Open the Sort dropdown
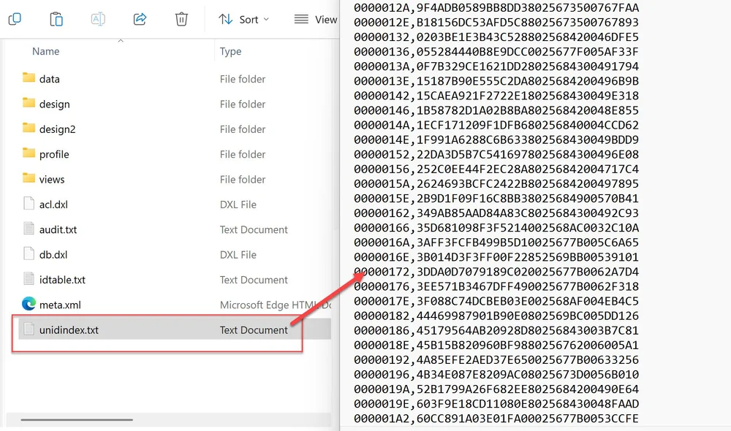Image resolution: width=731 pixels, height=431 pixels. pos(244,20)
